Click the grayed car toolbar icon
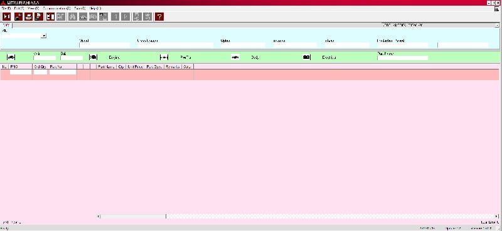This screenshot has height=231, width=502. (83, 17)
